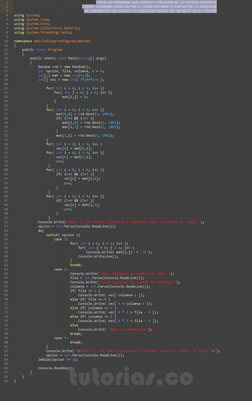Click the comment line 'CREAR UN PROGRAMA QUE PERMITA'
Viewport: 252px width, 401px height.
pyautogui.click(x=156, y=2)
